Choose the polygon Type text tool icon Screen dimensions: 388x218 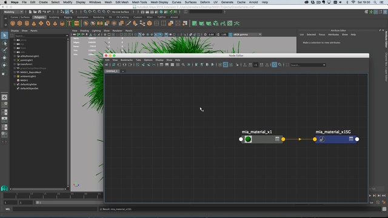coord(69,24)
